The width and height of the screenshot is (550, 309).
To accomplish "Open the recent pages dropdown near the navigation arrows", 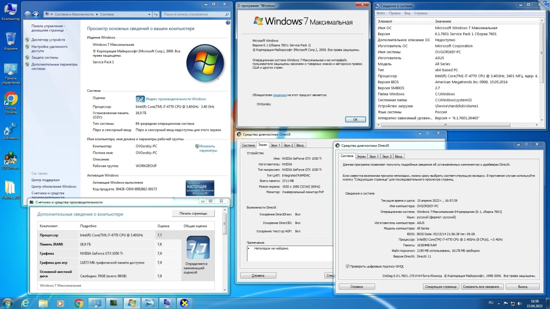I will pyautogui.click(x=42, y=14).
